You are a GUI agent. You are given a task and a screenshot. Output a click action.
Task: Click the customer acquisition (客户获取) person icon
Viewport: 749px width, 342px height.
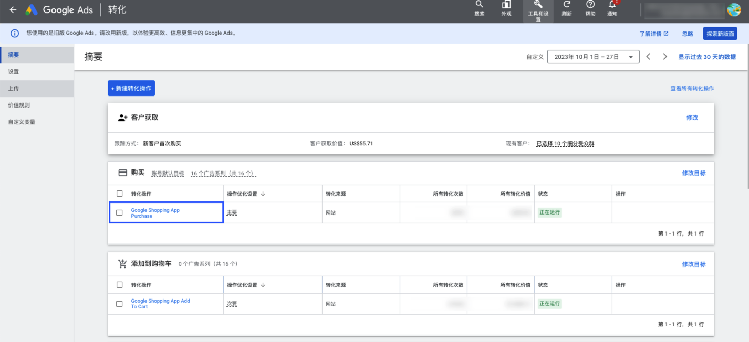122,117
